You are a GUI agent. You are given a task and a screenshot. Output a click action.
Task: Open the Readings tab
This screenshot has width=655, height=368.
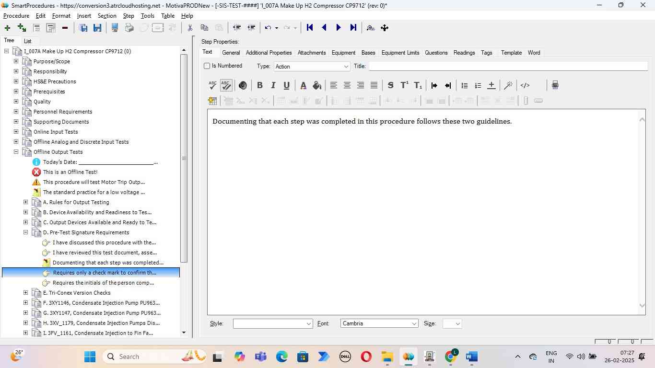pos(464,53)
